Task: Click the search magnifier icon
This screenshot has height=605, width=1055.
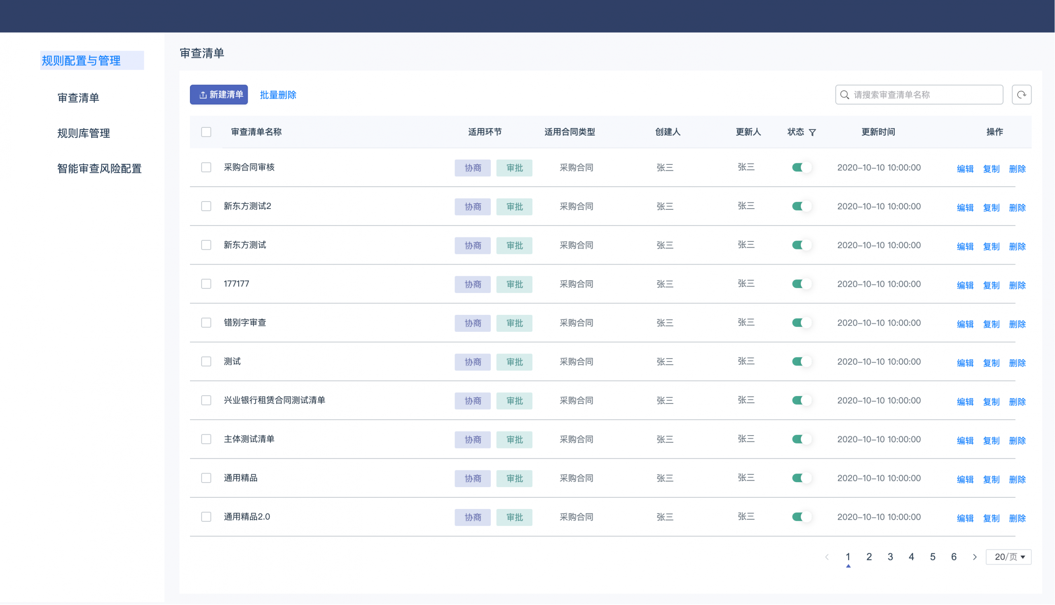Action: tap(844, 95)
